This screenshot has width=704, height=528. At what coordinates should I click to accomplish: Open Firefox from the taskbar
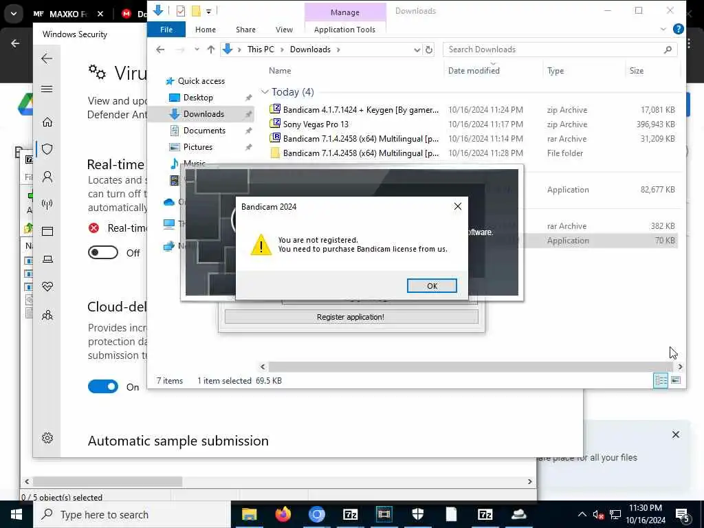[x=283, y=514]
